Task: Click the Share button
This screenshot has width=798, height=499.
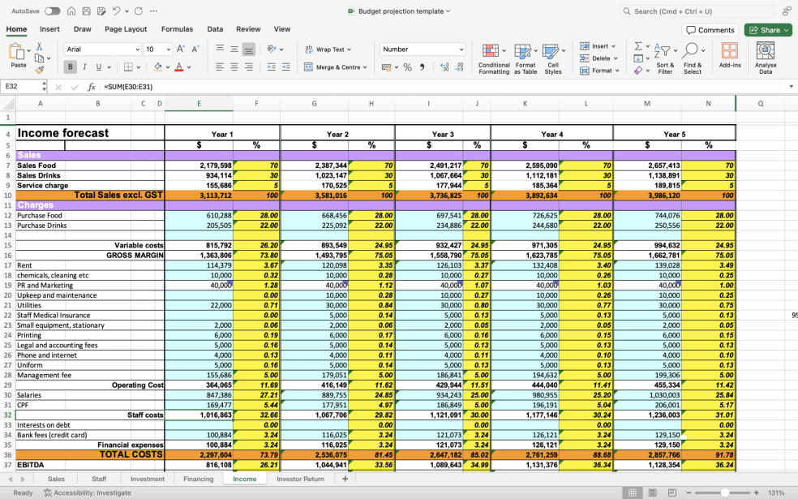Action: click(766, 29)
